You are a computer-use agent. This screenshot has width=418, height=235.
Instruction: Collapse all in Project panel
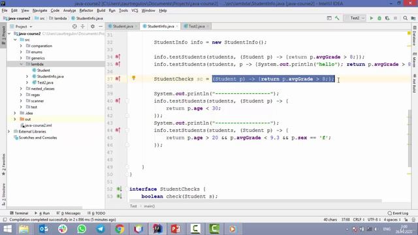83,26
